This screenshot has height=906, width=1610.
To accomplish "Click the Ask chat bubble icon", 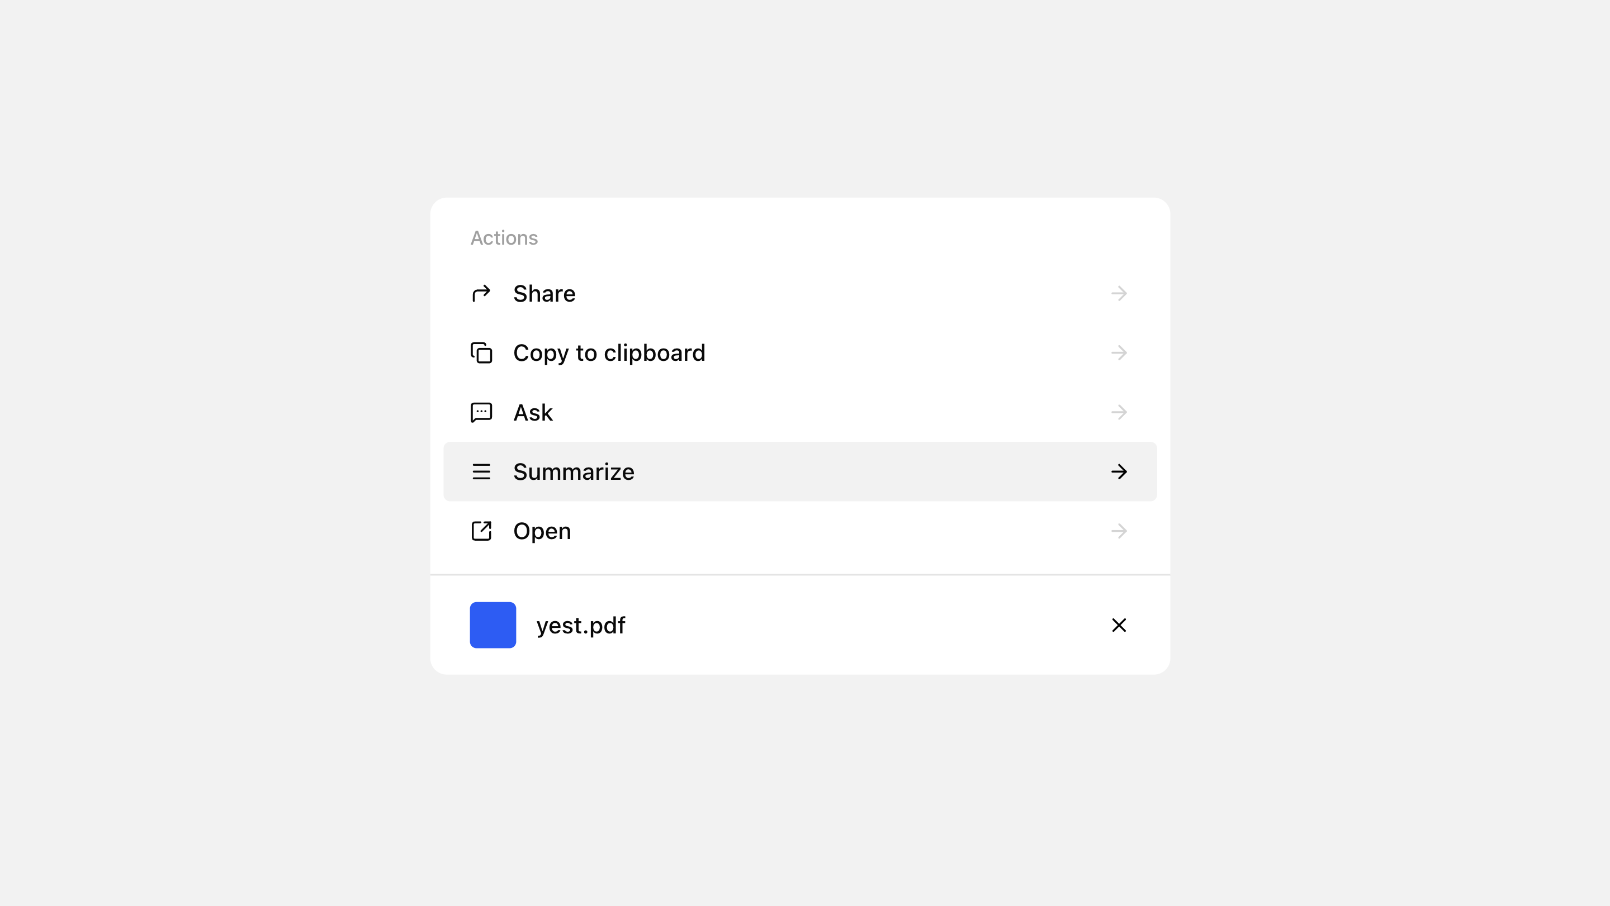I will pyautogui.click(x=481, y=412).
